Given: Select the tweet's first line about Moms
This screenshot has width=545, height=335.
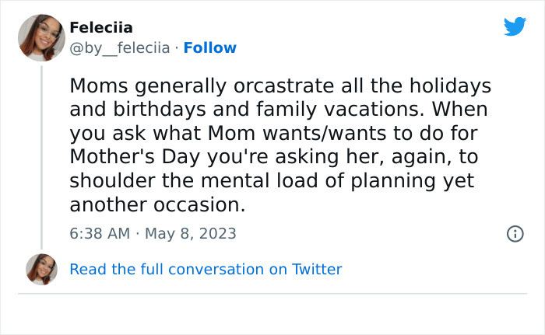Looking at the screenshot, I should 280,84.
